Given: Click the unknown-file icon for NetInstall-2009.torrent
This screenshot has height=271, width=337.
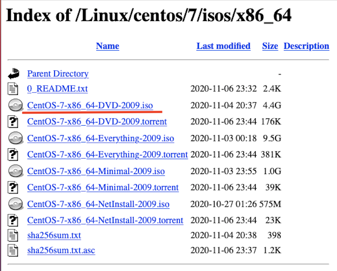Looking at the screenshot, I should [13, 220].
